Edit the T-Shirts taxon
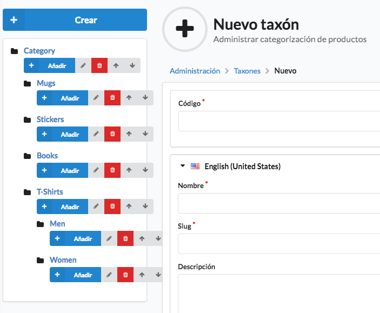The width and height of the screenshot is (380, 313). (96, 207)
